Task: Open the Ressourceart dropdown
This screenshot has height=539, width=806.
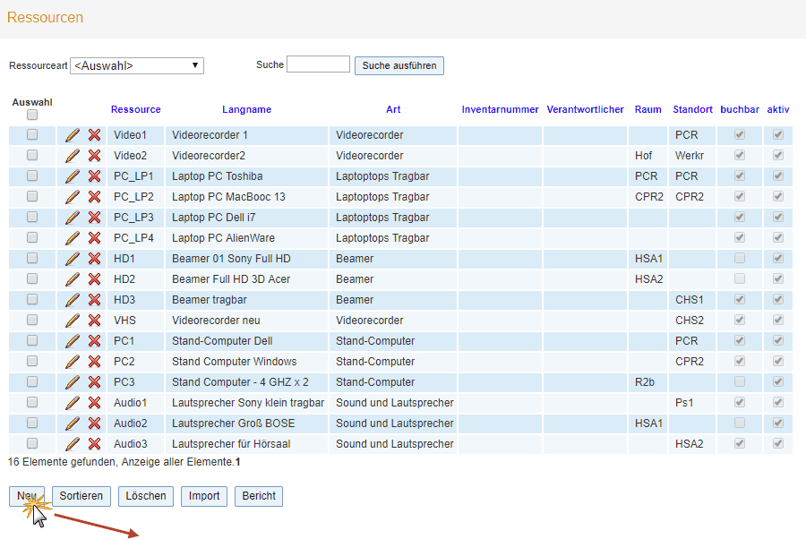Action: pyautogui.click(x=137, y=65)
